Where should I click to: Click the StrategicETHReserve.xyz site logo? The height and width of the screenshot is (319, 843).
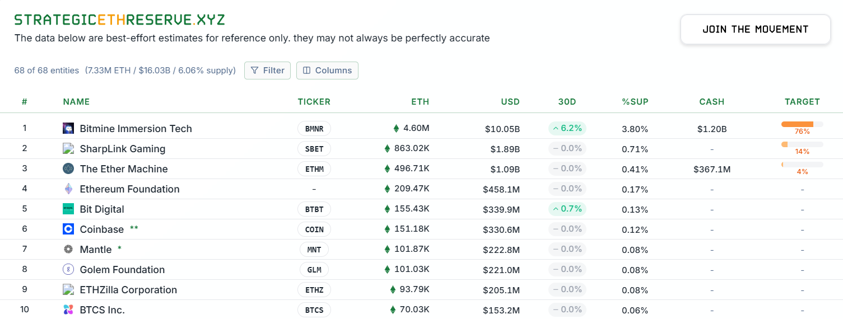tap(119, 20)
